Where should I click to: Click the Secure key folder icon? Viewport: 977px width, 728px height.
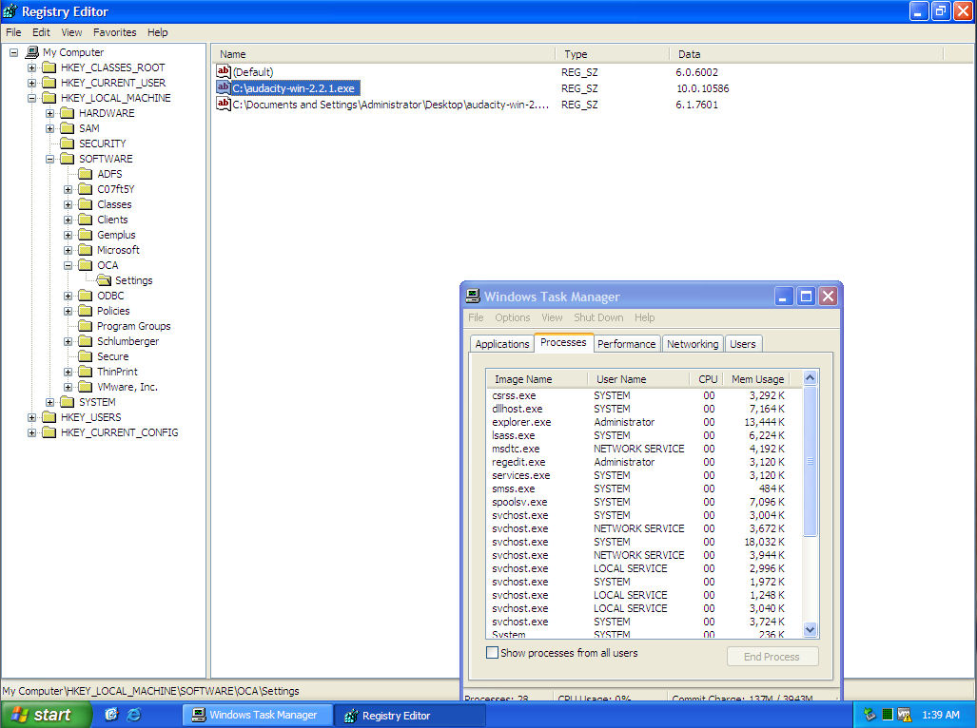(86, 356)
